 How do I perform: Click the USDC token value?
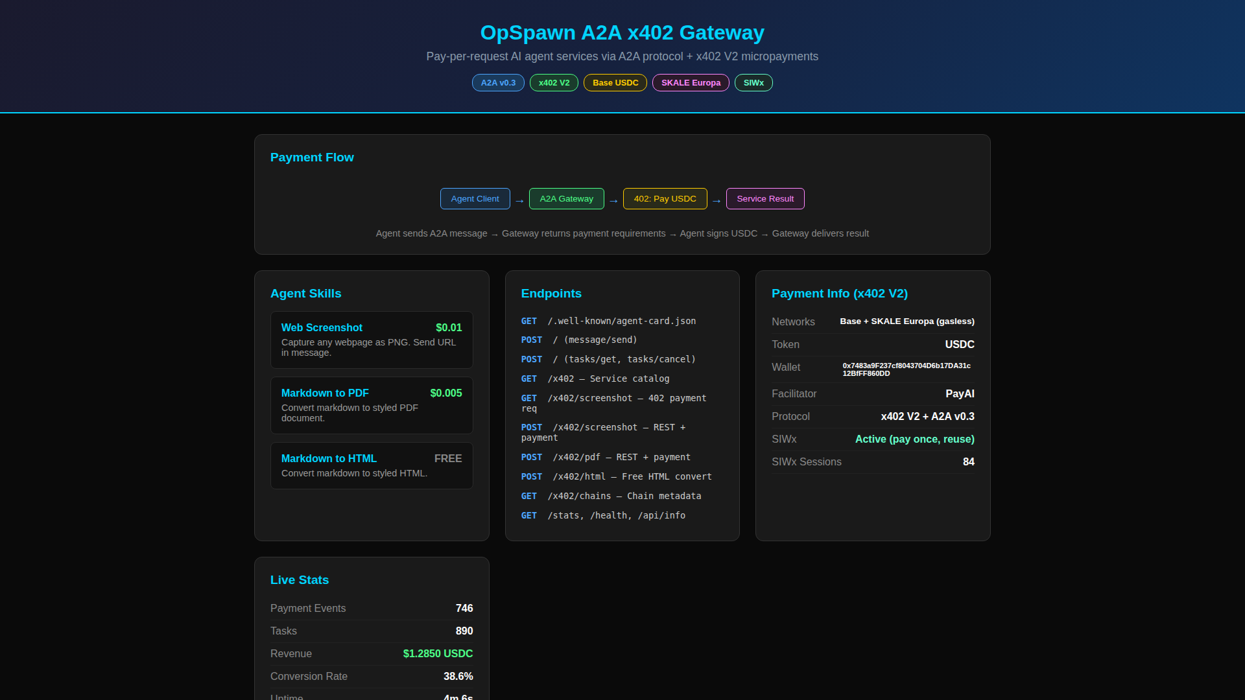[x=960, y=345]
